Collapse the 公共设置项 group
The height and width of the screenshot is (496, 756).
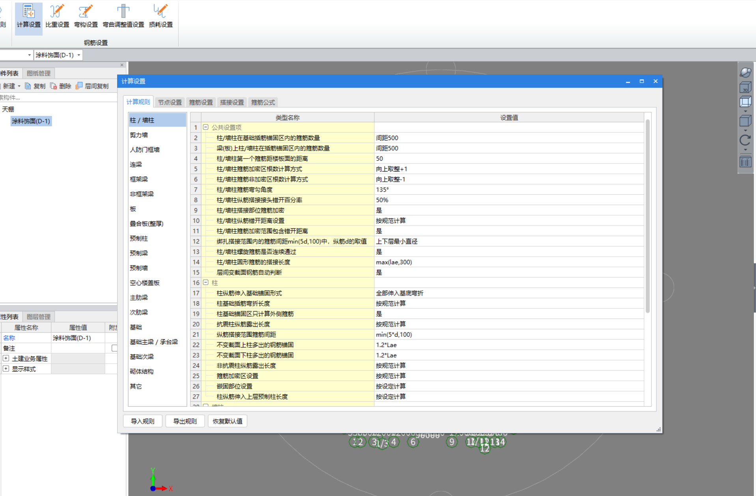point(205,127)
